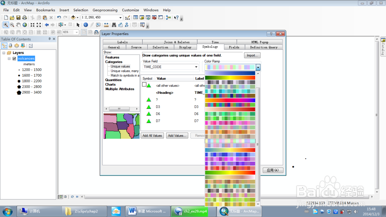Open the map scale dropdown
This screenshot has height=217, width=386.
click(x=120, y=17)
